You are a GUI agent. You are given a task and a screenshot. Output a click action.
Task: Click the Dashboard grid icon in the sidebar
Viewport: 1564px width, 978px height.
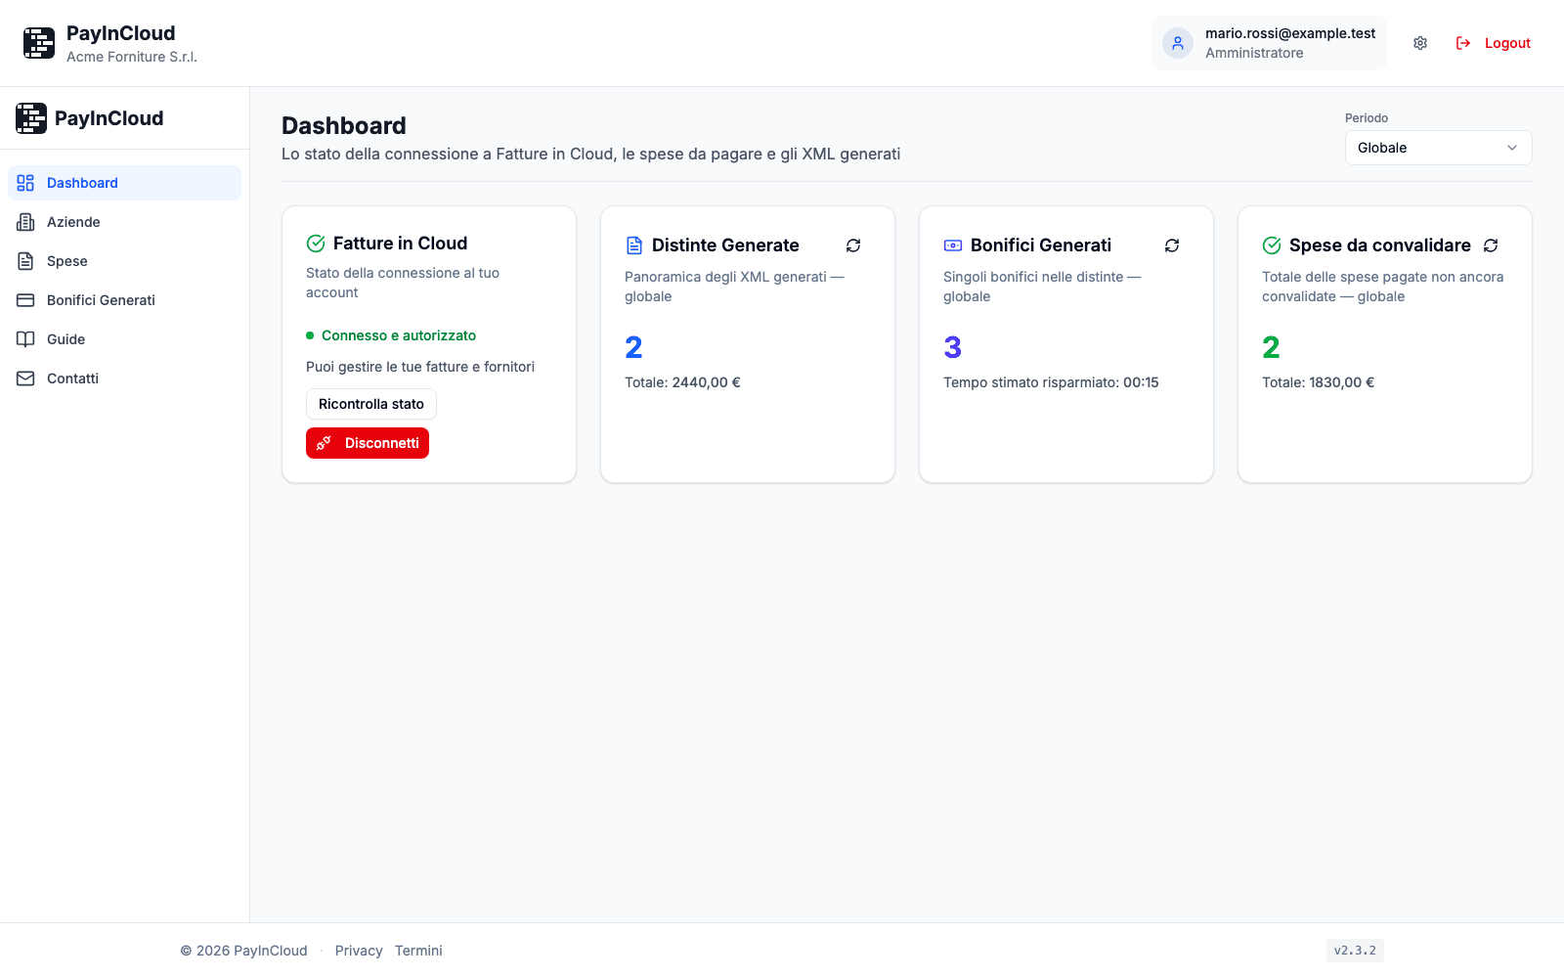(x=25, y=183)
